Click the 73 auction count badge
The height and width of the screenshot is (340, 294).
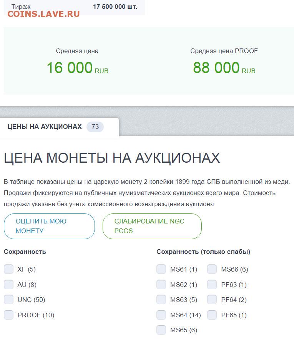pos(95,127)
